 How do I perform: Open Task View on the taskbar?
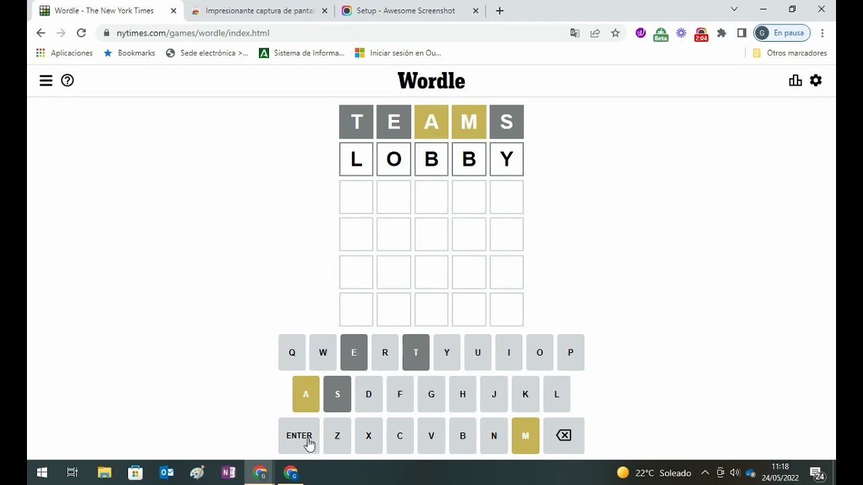pos(73,473)
